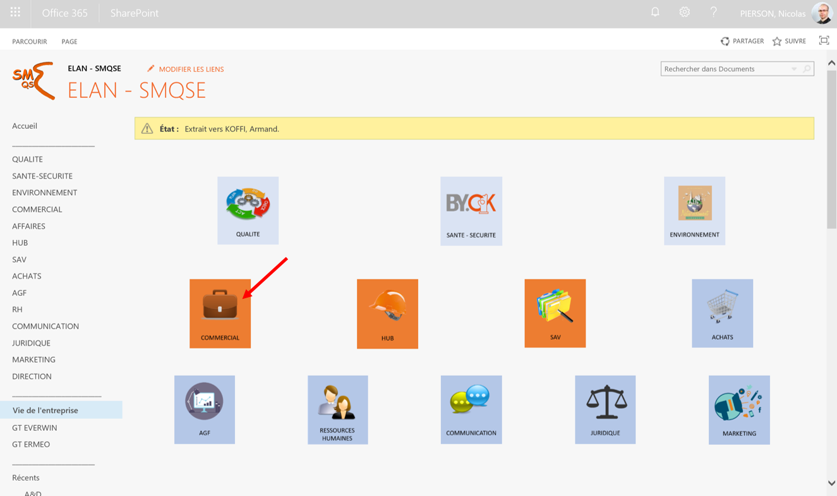Viewport: 837px width, 496px height.
Task: Click the help question mark icon
Action: pyautogui.click(x=713, y=13)
